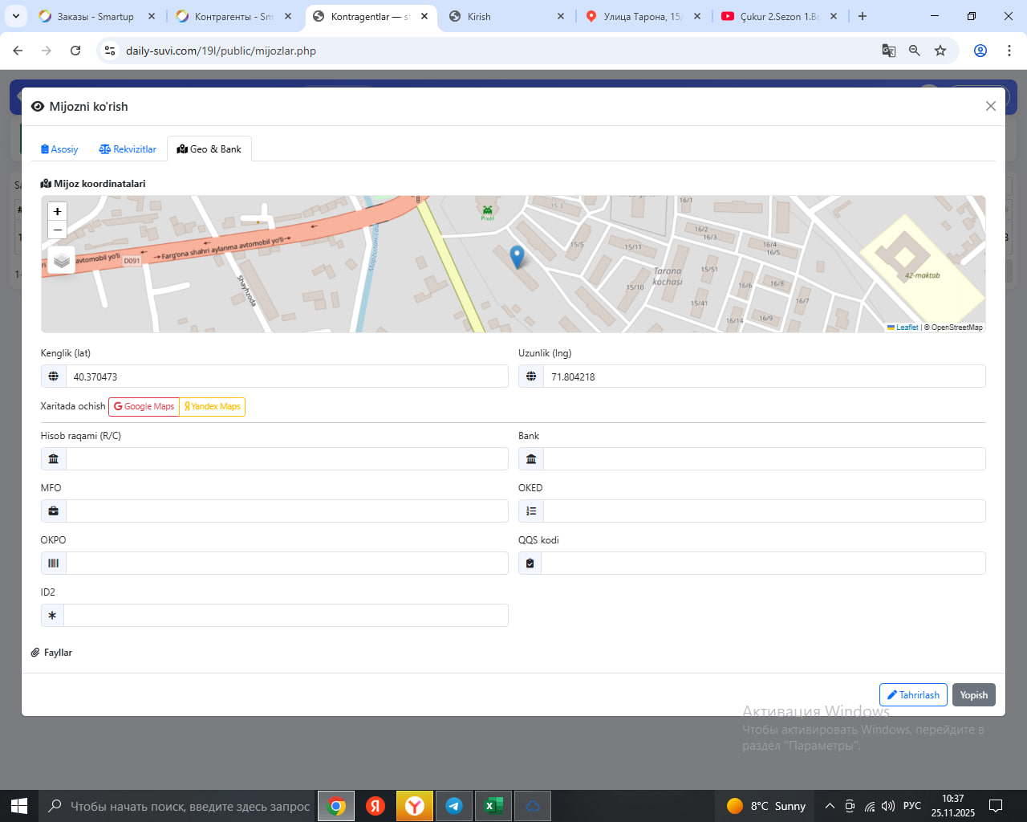Click the Kenglik (lat) input field

[x=287, y=376]
